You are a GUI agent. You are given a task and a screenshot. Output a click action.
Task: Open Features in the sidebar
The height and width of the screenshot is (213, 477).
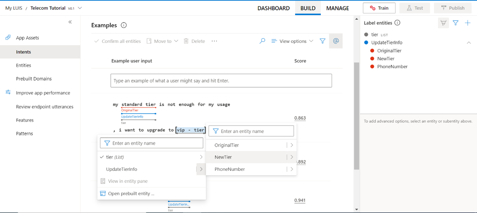click(x=25, y=120)
